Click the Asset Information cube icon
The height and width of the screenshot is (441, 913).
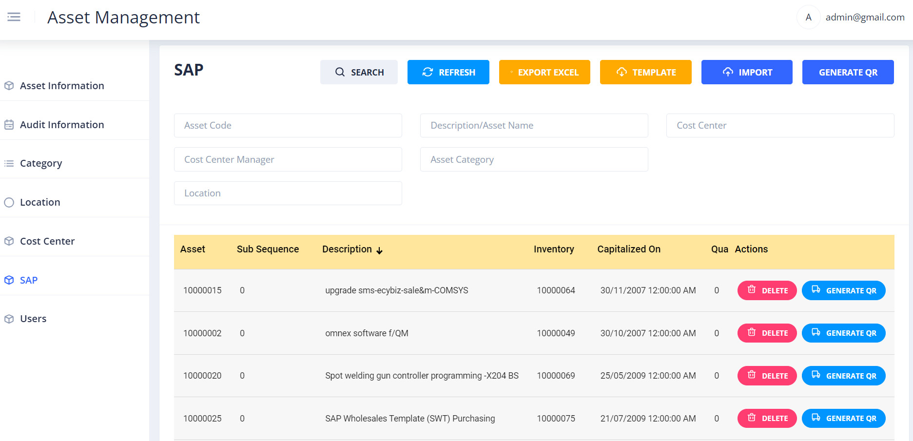[x=9, y=86]
